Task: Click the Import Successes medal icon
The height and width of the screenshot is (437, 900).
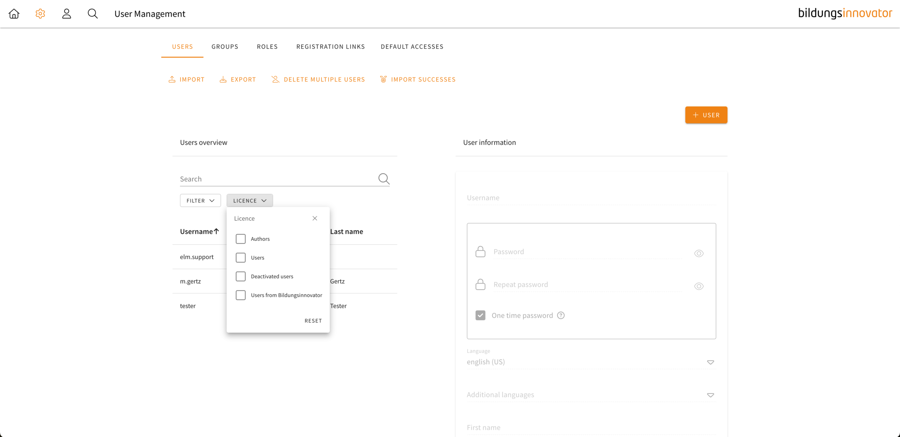Action: click(x=383, y=79)
